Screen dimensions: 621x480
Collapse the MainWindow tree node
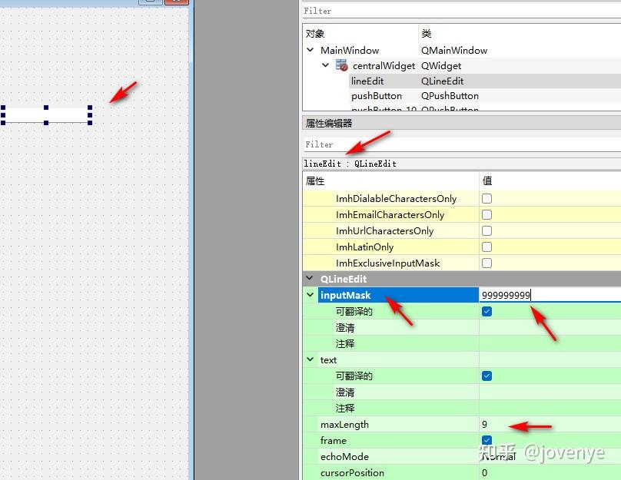311,49
